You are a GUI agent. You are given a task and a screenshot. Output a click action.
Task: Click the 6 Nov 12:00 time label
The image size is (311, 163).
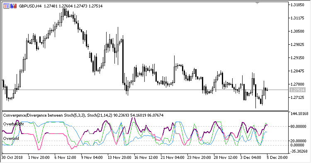(x=66, y=158)
